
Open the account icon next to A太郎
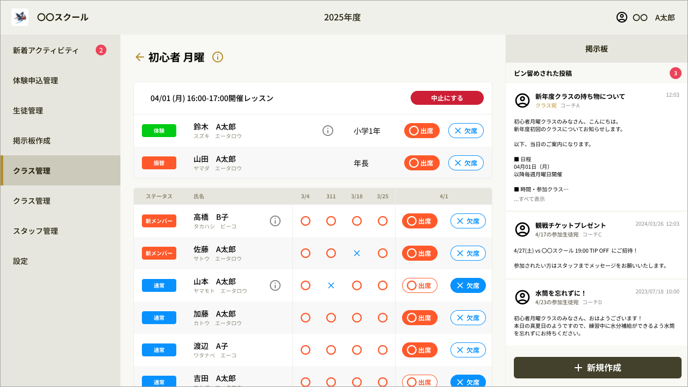pyautogui.click(x=622, y=17)
